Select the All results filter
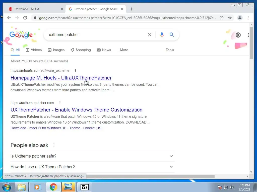This screenshot has height=192, width=257. 15,50
